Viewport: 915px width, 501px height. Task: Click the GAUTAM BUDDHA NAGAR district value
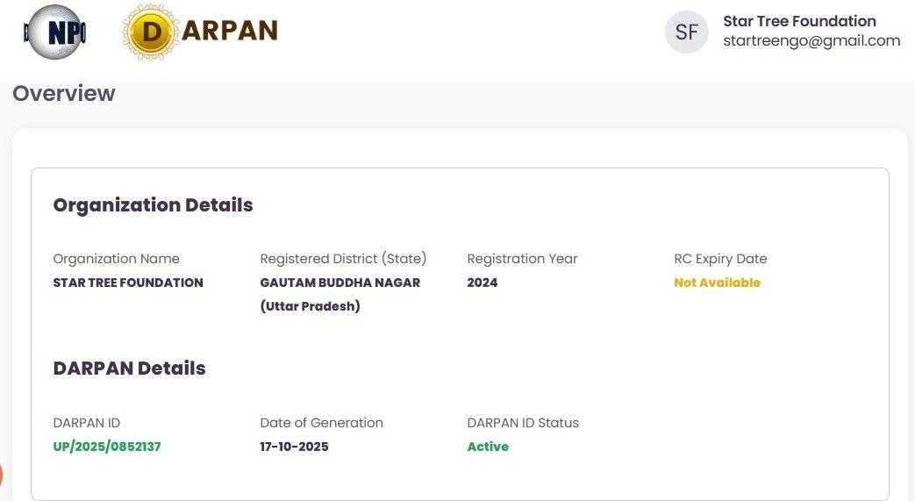(340, 283)
